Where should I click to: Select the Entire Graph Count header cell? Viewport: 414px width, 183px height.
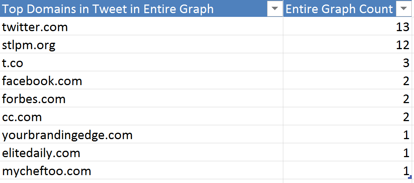coord(339,9)
